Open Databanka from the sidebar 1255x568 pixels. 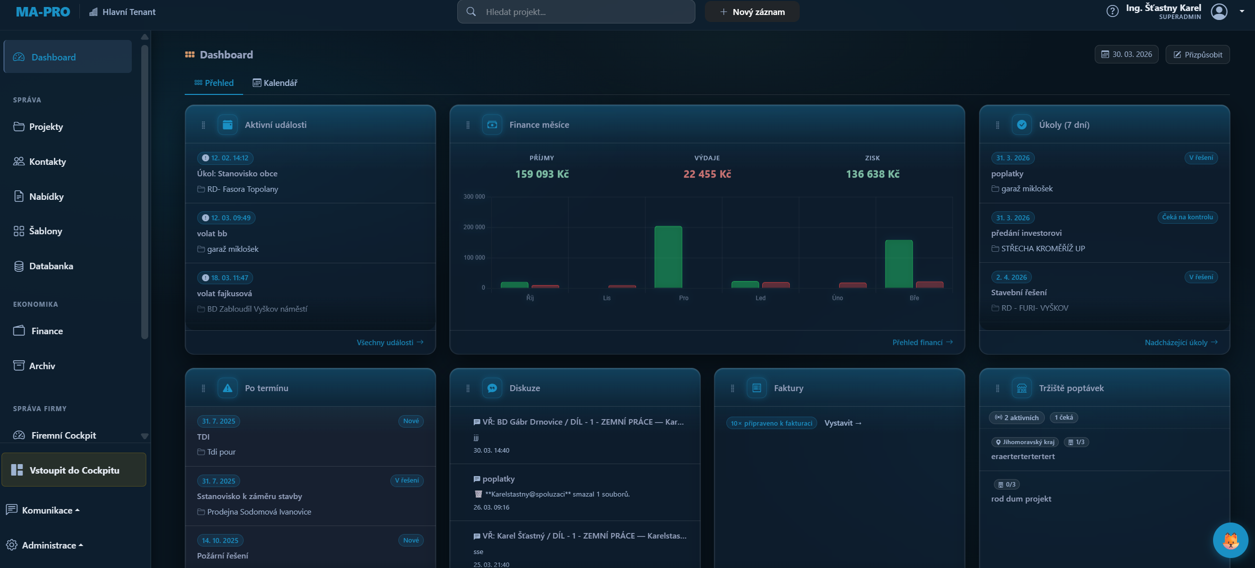(x=51, y=266)
